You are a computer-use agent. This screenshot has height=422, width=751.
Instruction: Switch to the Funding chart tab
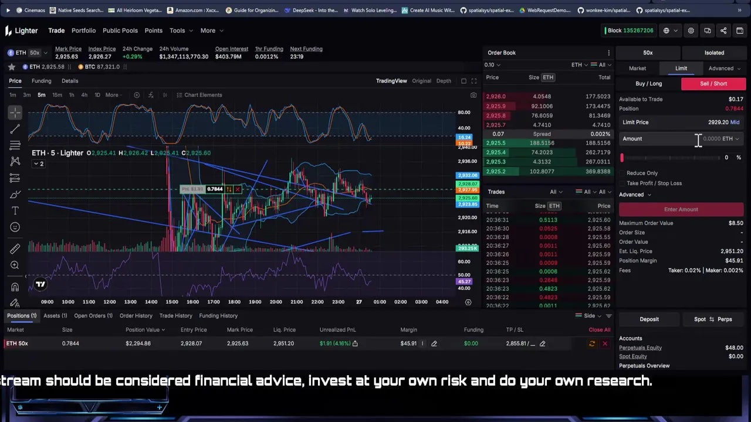tap(41, 81)
